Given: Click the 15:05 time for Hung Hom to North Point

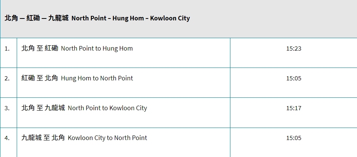Looking at the screenshot, I should coord(294,78).
